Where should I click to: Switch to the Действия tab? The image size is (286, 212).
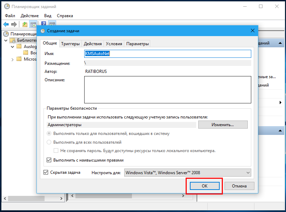[93, 44]
